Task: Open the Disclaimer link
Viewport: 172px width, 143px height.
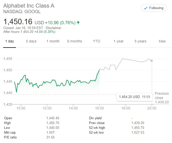Action: click(54, 28)
